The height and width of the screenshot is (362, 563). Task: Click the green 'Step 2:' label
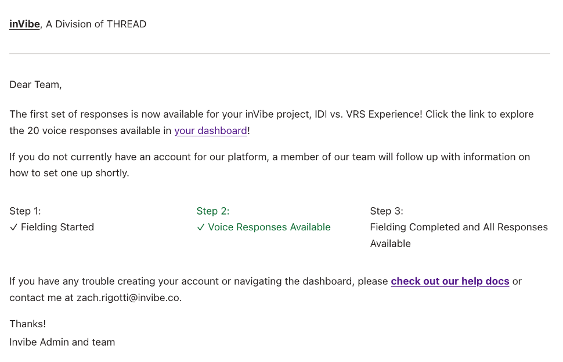click(213, 211)
